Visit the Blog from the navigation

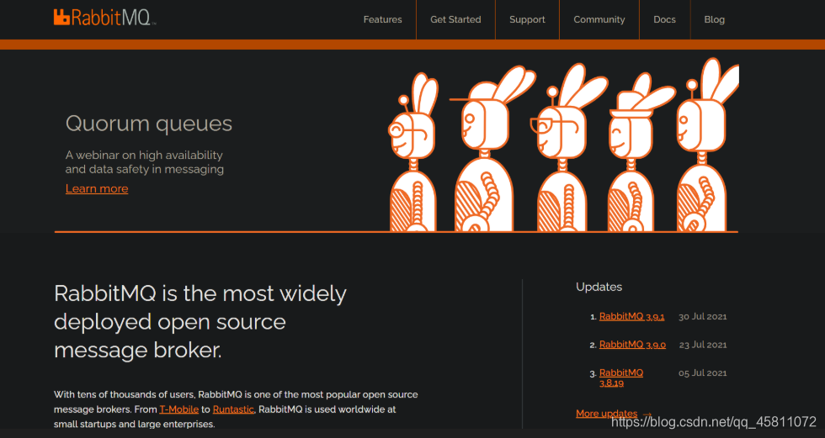click(715, 19)
